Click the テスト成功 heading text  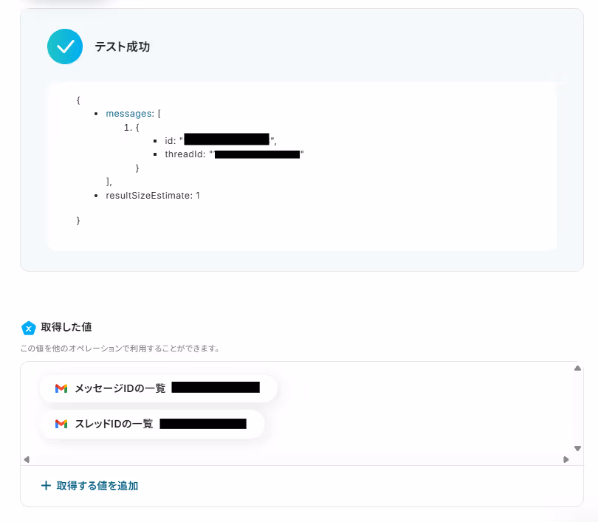coord(122,47)
